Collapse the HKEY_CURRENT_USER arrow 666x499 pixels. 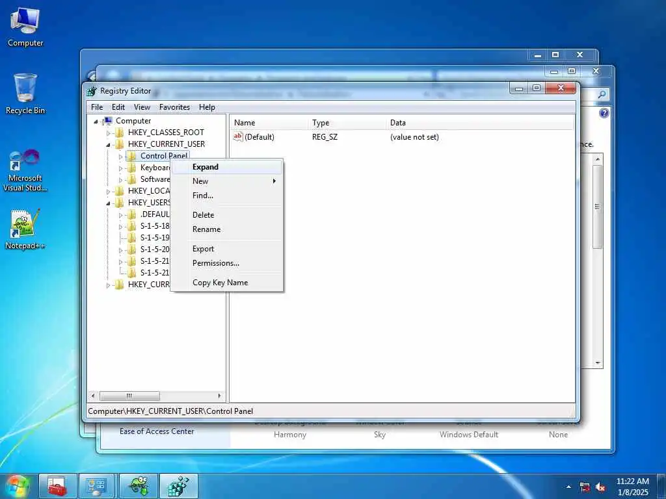[x=108, y=145]
